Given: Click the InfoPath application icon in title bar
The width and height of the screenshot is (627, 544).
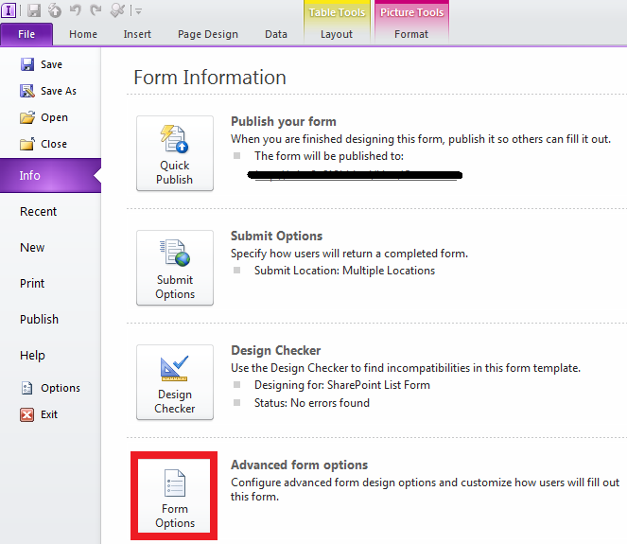Looking at the screenshot, I should (x=9, y=10).
